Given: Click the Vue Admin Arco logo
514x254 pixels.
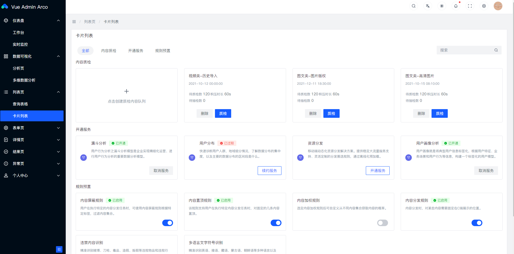Looking at the screenshot, I should 5,6.
